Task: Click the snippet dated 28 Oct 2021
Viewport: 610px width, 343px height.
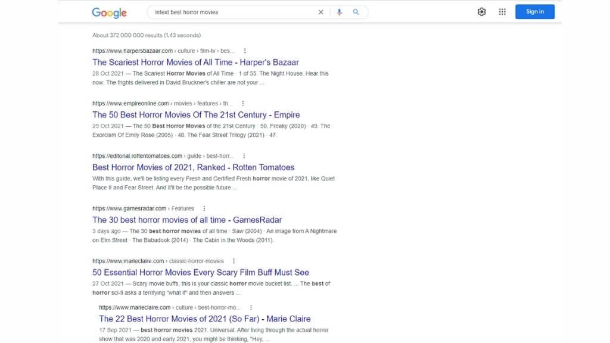Action: tap(210, 78)
